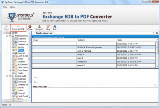Screen dimensions: 160x108
Task: Click Calendar folder icon under testingread2
Action: point(16,79)
